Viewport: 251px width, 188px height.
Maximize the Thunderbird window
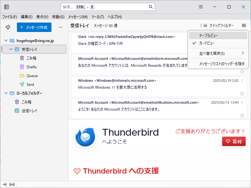tap(229, 7)
